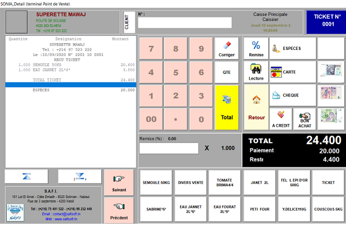Select CARTE card payment
This screenshot has width=346, height=225.
293,72
